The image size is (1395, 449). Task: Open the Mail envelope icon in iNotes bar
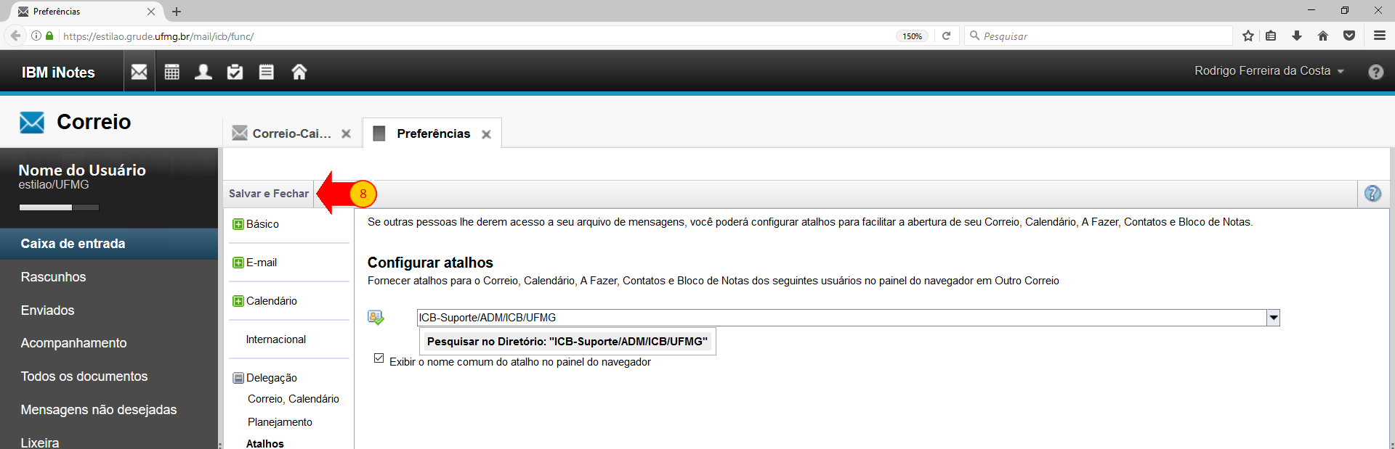139,72
